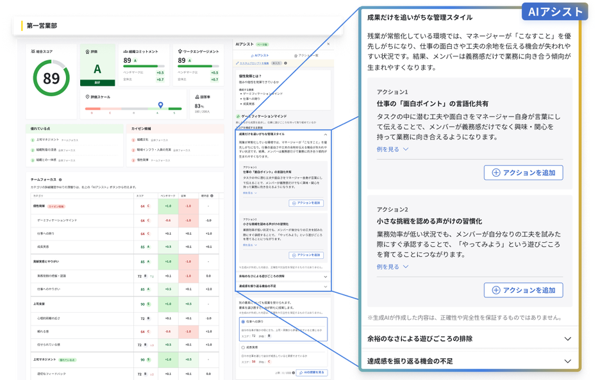Click the 頼れる感 table row
This screenshot has height=380, width=609.
coord(124,331)
